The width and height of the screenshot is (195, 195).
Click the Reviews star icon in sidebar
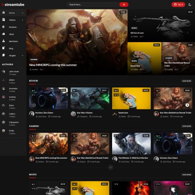pos(4,27)
